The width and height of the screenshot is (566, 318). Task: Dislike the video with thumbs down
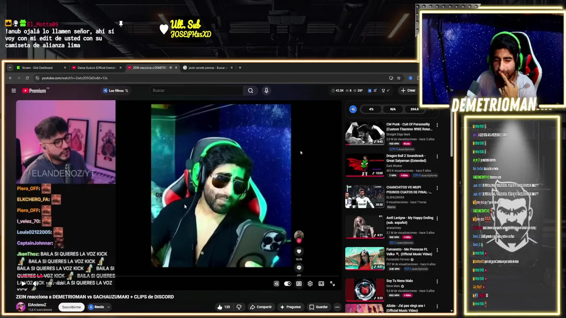[239, 307]
